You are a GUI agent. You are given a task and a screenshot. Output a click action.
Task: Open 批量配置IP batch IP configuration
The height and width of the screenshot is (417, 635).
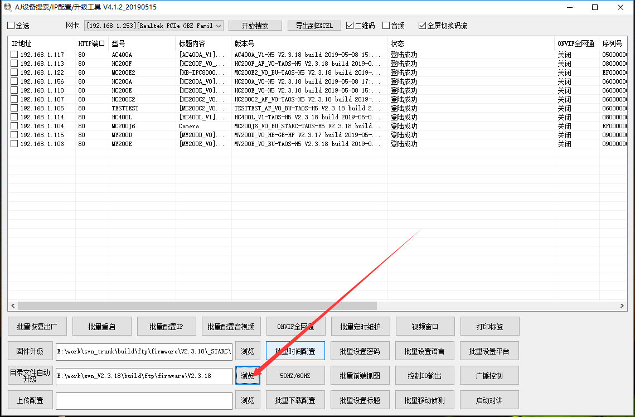[x=166, y=326]
